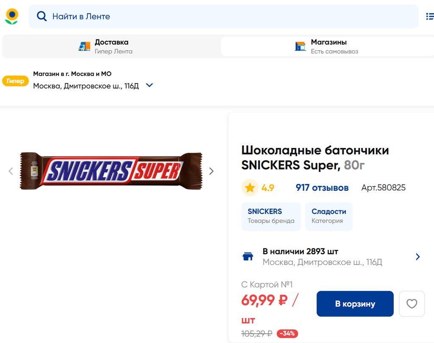Click the yellow rating star icon

[x=250, y=188]
